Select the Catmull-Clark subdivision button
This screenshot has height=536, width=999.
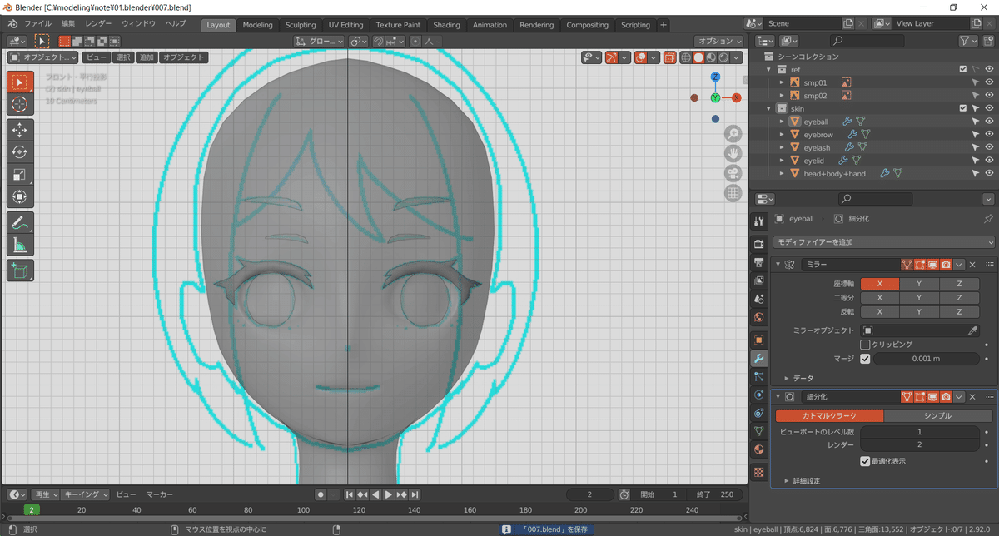tap(829, 416)
